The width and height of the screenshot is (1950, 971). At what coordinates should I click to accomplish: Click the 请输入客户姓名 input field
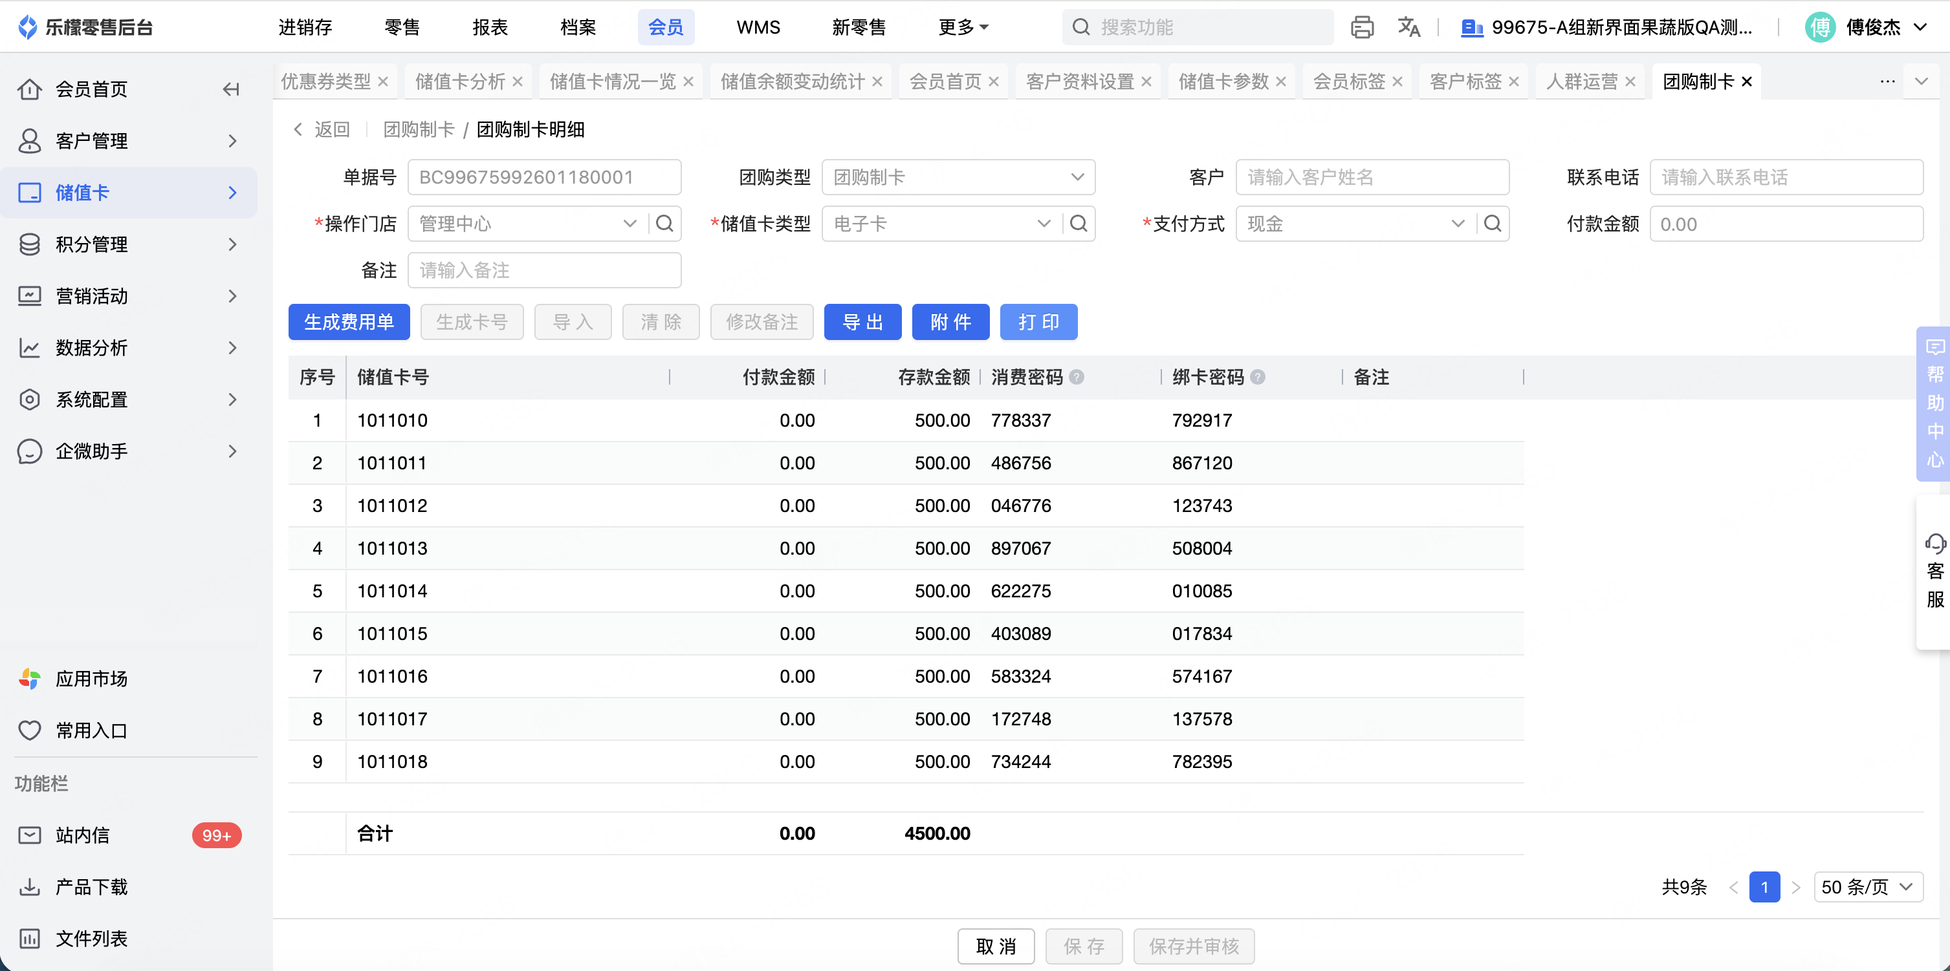[x=1372, y=177]
